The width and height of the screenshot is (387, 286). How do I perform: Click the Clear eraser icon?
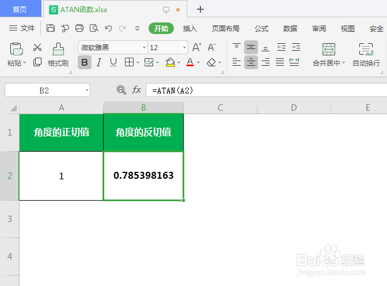(211, 62)
